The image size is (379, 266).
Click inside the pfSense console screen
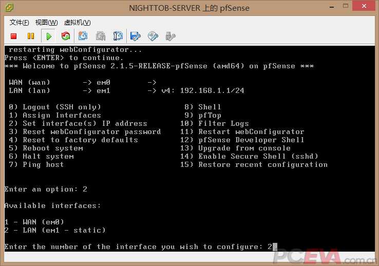click(189, 154)
